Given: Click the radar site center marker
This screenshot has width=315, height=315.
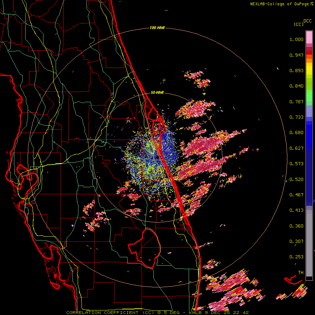Looking at the screenshot, I should pos(157,157).
